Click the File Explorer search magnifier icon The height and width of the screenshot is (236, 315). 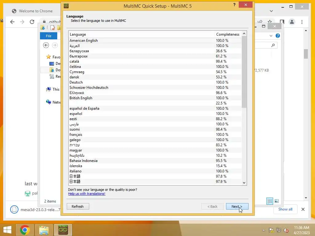coord(273,45)
